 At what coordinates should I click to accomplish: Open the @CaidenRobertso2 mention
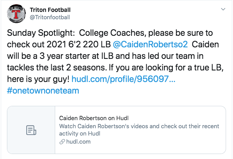tap(150, 44)
